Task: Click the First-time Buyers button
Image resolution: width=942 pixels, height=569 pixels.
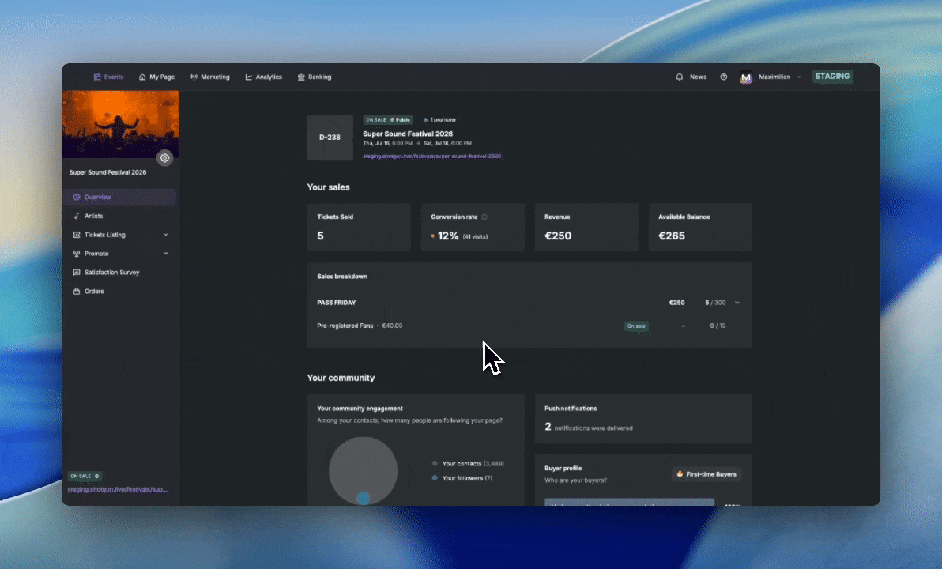Action: pyautogui.click(x=706, y=474)
